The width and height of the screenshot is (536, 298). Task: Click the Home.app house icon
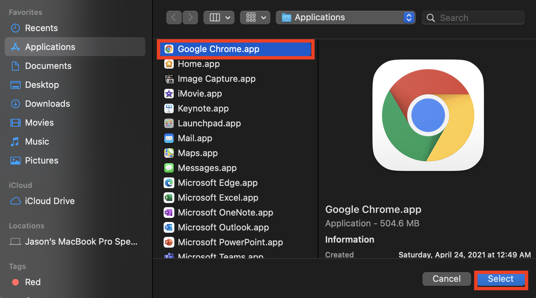pyautogui.click(x=169, y=64)
